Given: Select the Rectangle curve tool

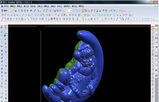Looking at the screenshot, I should tap(34, 19).
